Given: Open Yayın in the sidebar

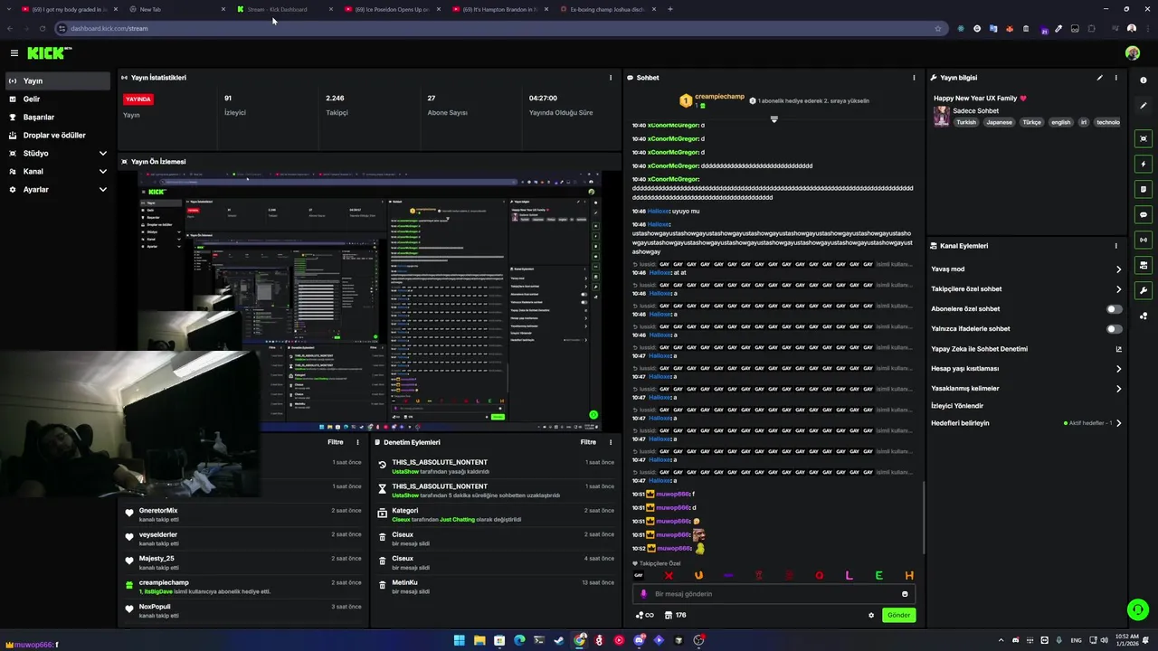Looking at the screenshot, I should pos(58,81).
